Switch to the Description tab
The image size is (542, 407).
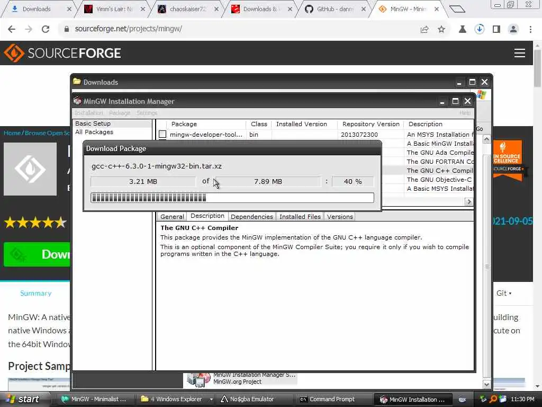207,216
